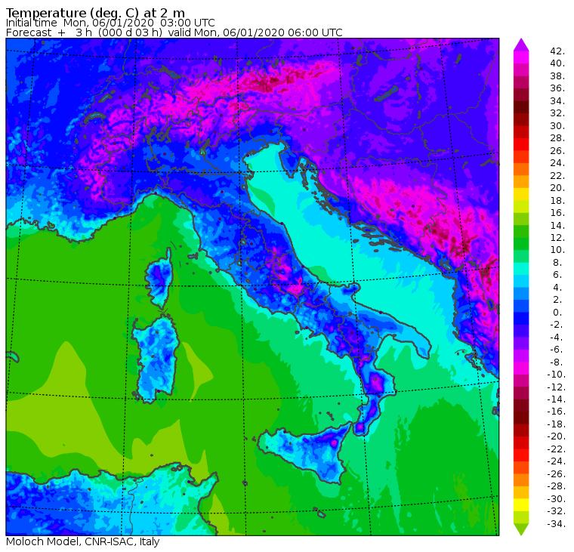
Task: Click the "-34." colorbar label
Action: coord(556,524)
